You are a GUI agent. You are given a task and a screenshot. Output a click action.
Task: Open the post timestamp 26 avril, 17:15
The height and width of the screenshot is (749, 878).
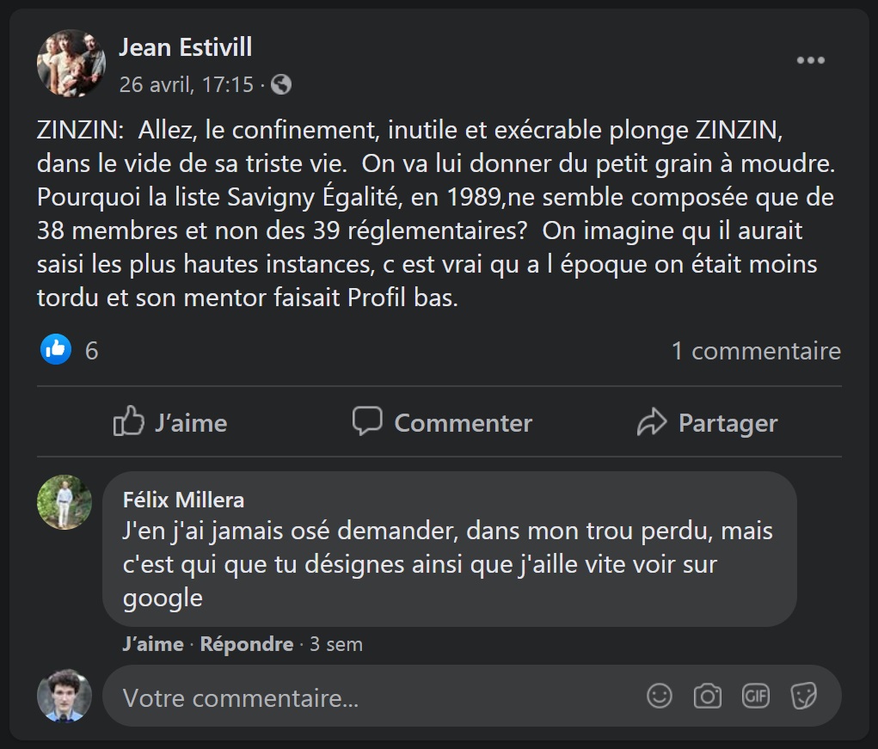pos(187,84)
